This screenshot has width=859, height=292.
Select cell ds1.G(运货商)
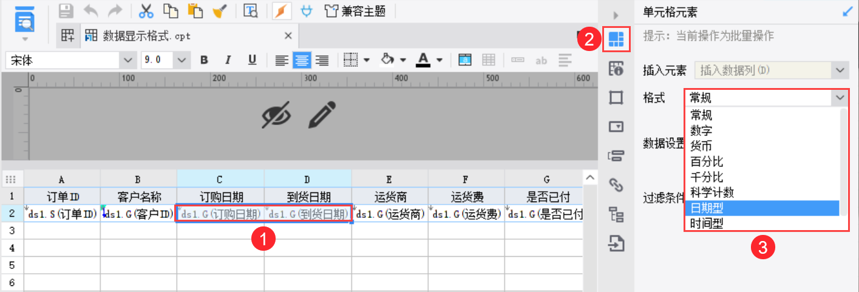pos(390,214)
